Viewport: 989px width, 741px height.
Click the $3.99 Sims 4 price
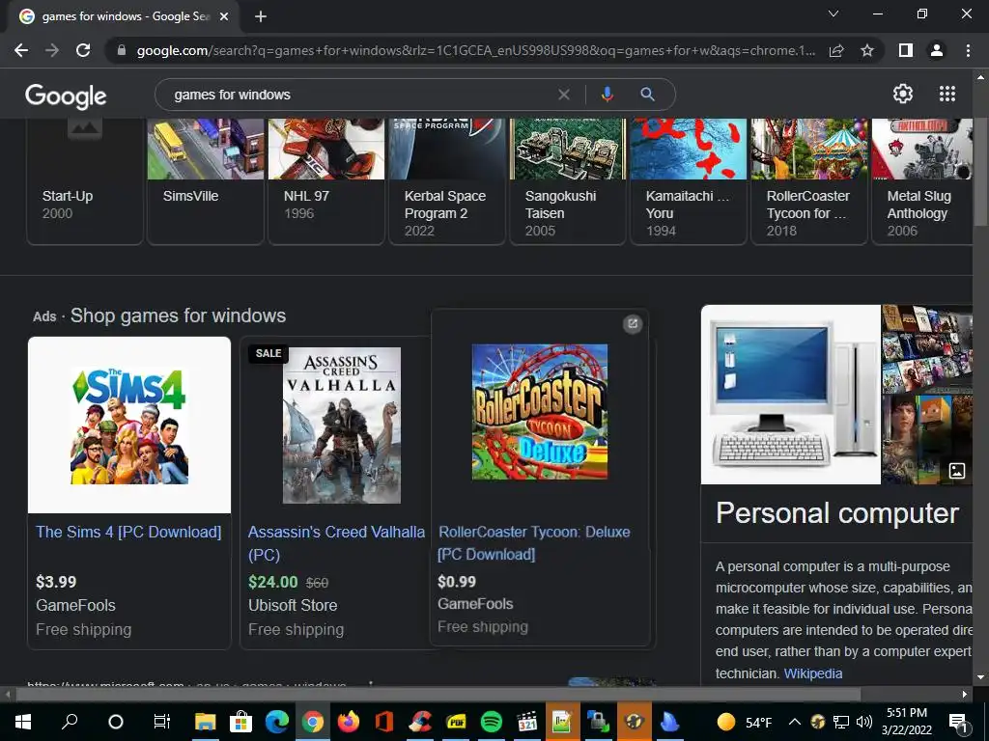coord(56,582)
